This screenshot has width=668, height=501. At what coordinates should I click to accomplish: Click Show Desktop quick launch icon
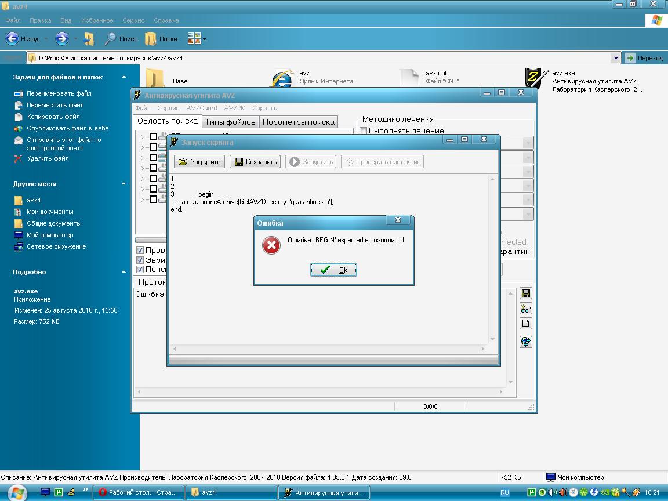(45, 492)
